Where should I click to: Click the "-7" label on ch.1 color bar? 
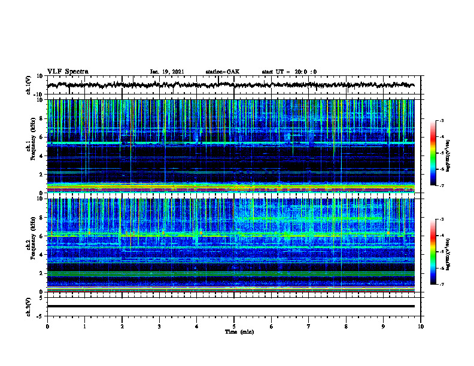click(x=442, y=185)
